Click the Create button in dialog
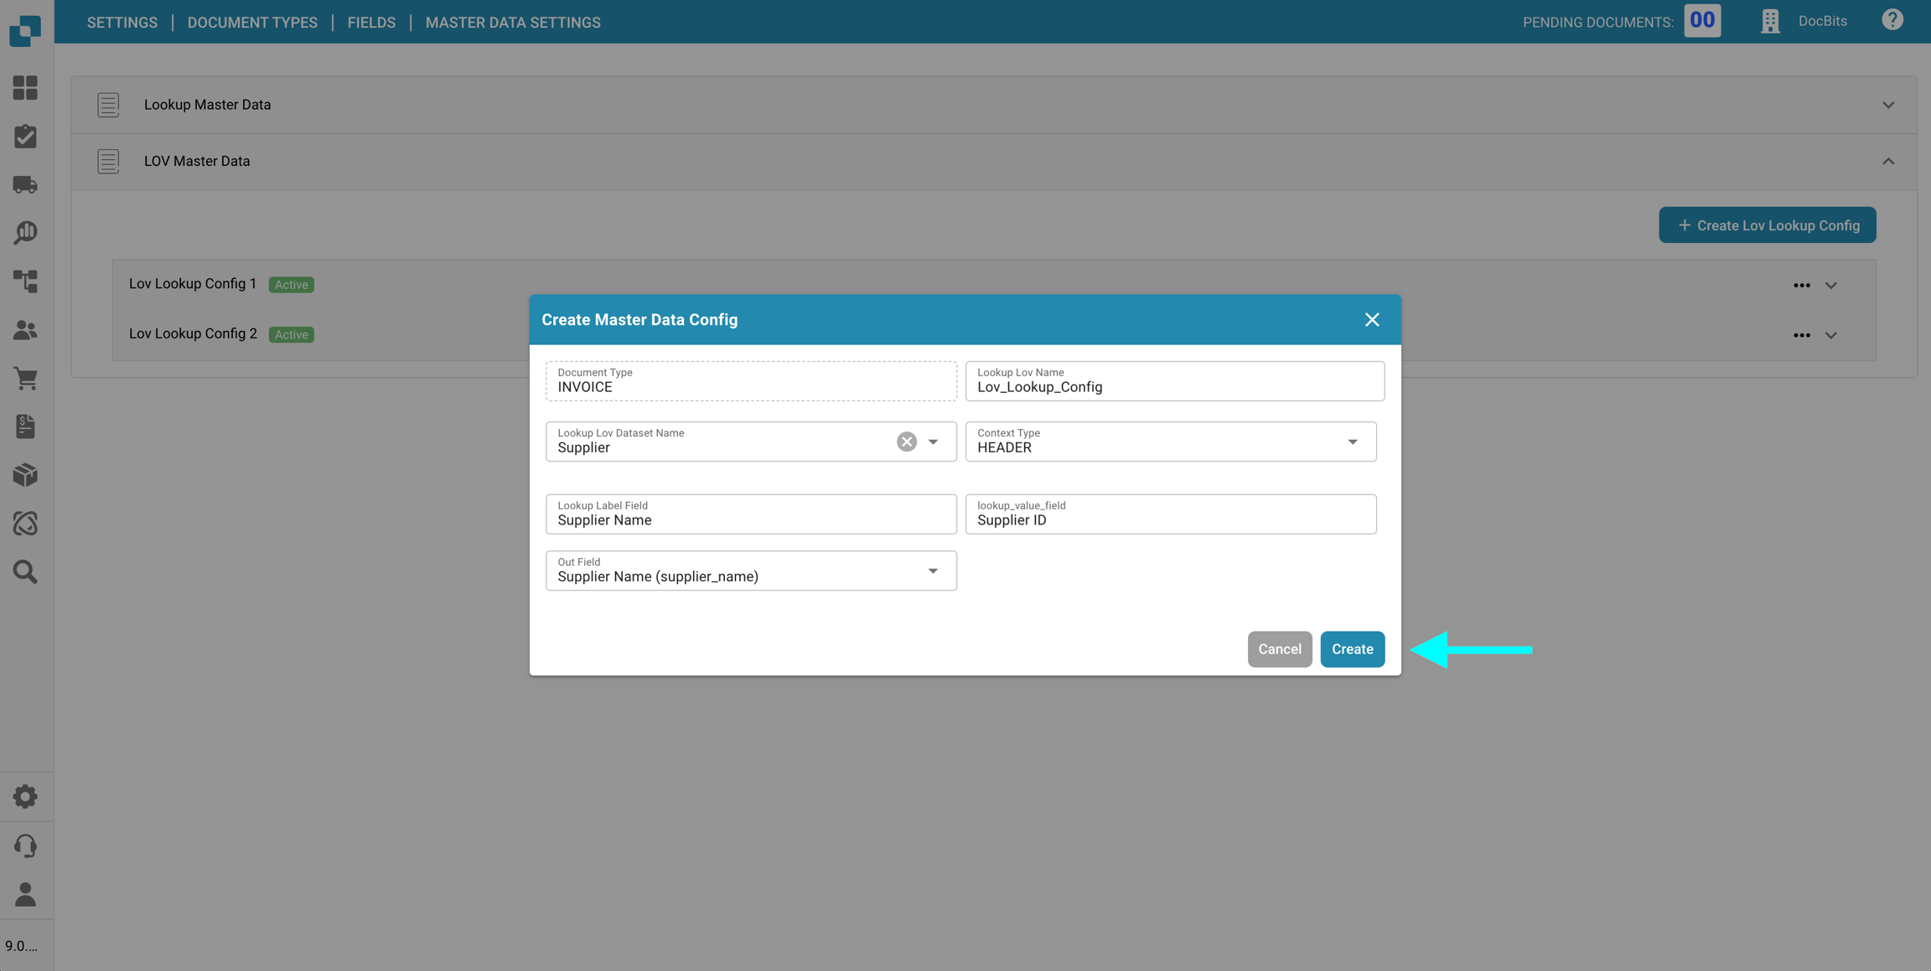 1352,649
